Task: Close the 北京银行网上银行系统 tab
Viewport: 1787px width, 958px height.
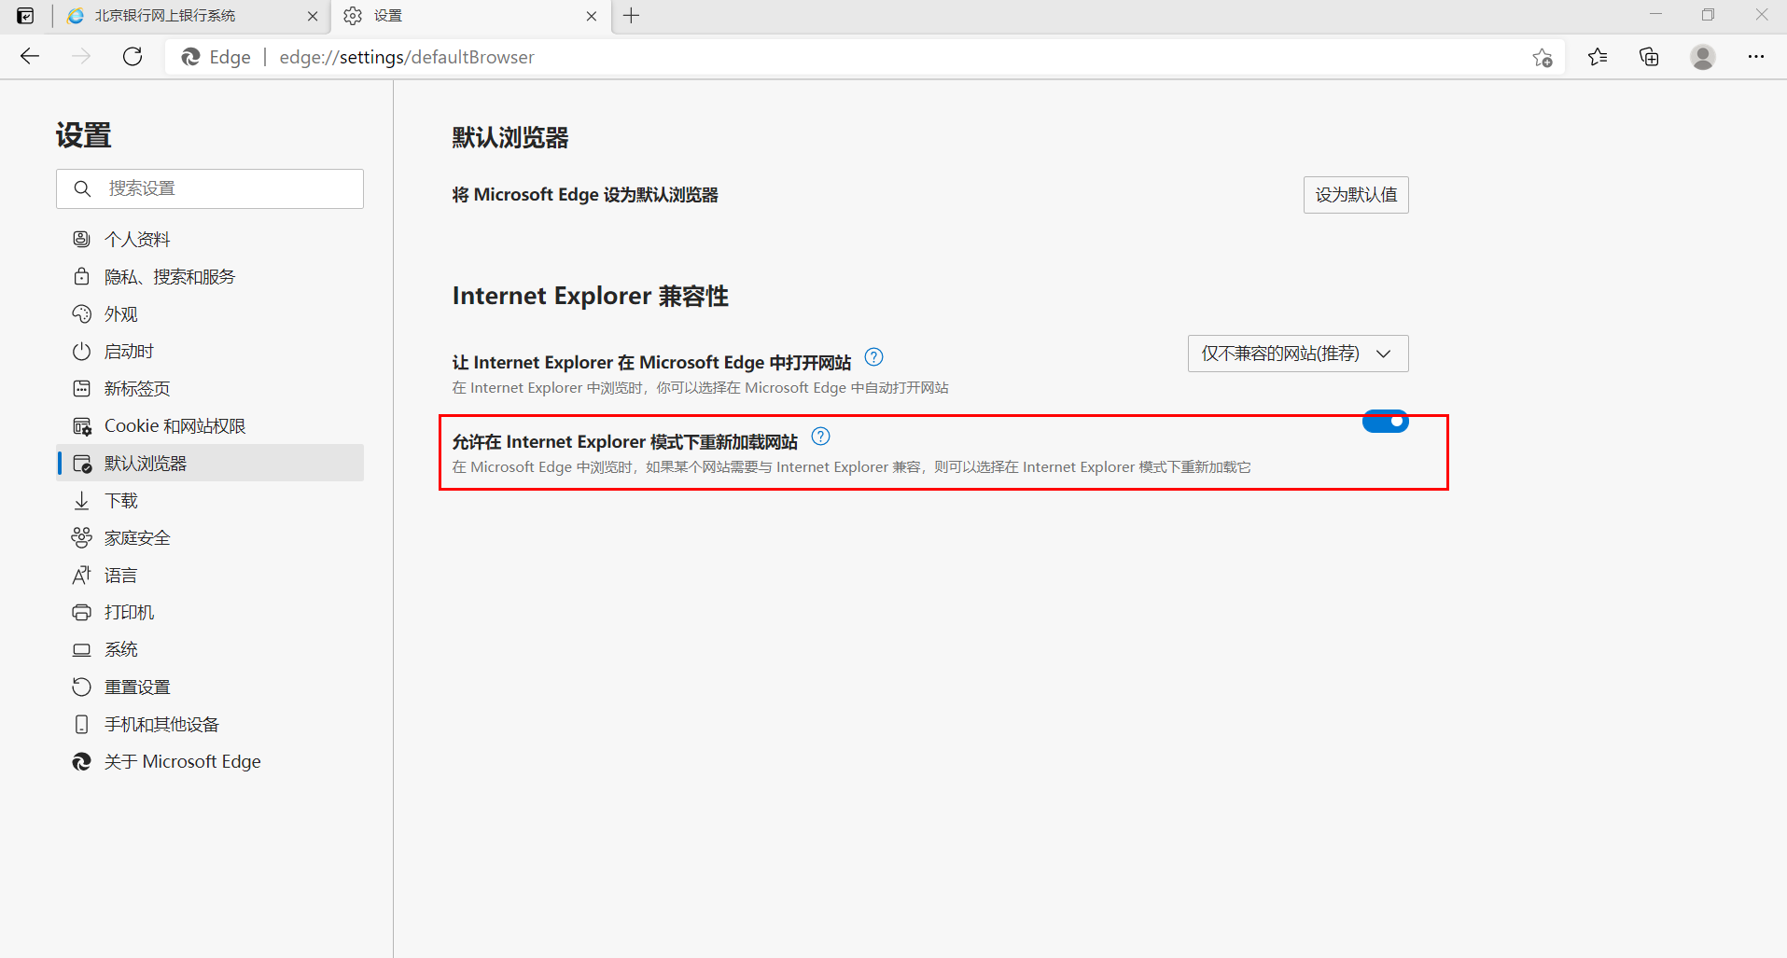Action: [x=313, y=16]
